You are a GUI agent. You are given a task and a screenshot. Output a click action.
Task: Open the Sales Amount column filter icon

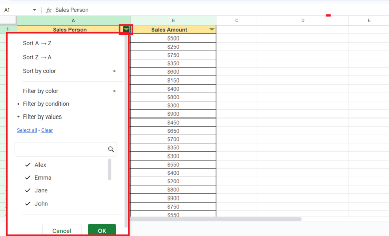click(x=212, y=30)
